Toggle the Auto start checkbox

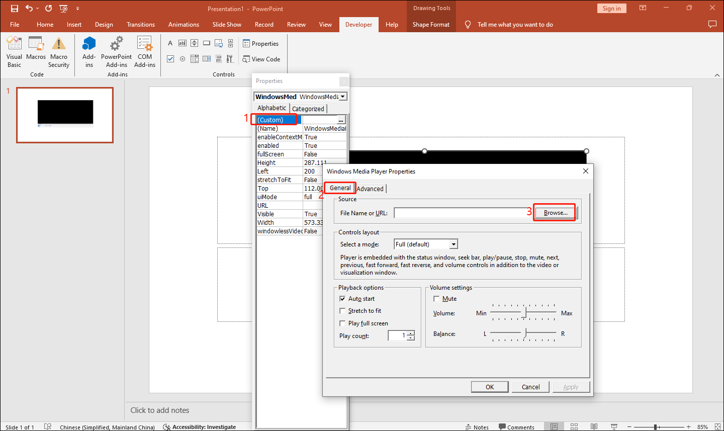coord(342,299)
